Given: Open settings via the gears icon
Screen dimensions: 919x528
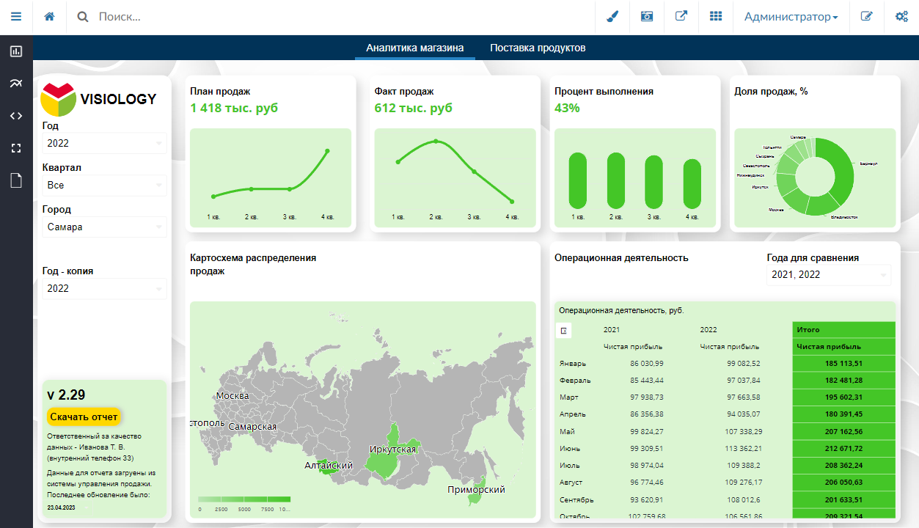Looking at the screenshot, I should 901,16.
